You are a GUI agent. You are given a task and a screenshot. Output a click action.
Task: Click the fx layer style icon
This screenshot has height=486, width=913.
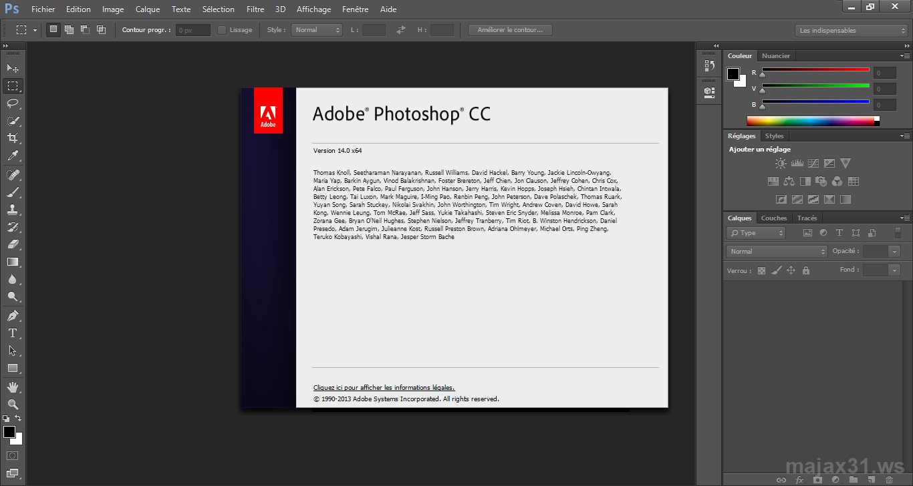(799, 480)
